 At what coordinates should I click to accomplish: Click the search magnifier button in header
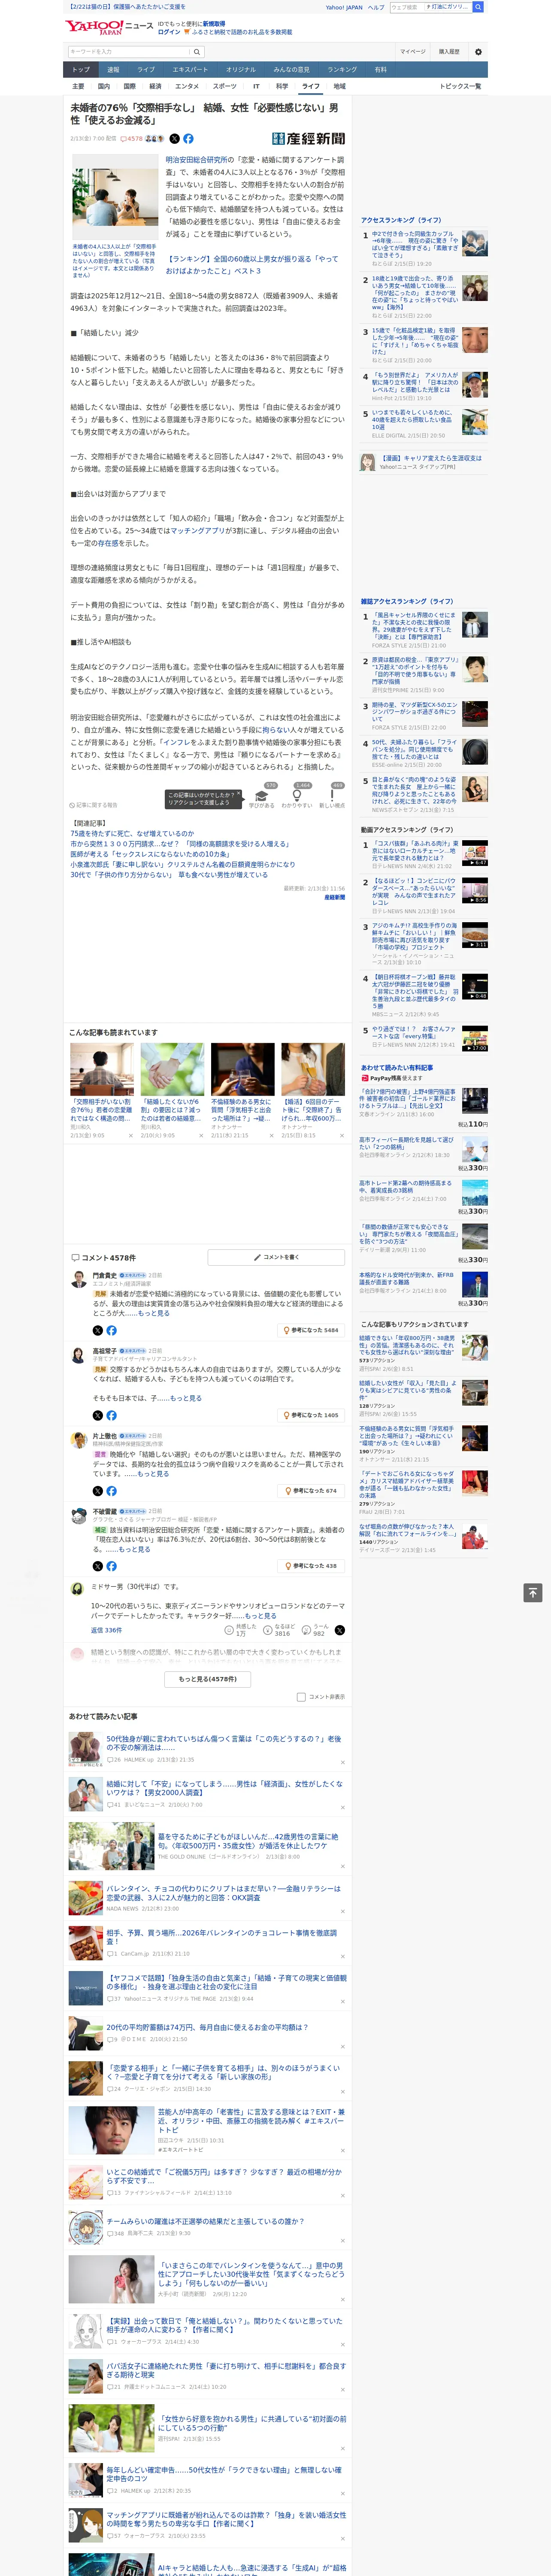pyautogui.click(x=197, y=52)
